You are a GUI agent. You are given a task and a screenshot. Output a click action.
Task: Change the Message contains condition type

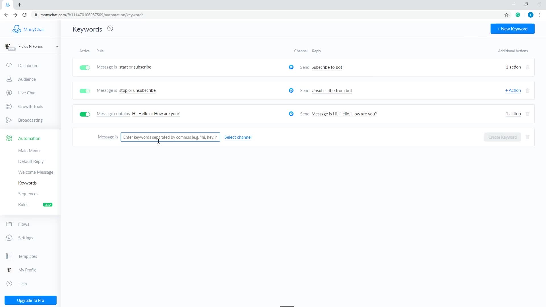click(x=113, y=114)
